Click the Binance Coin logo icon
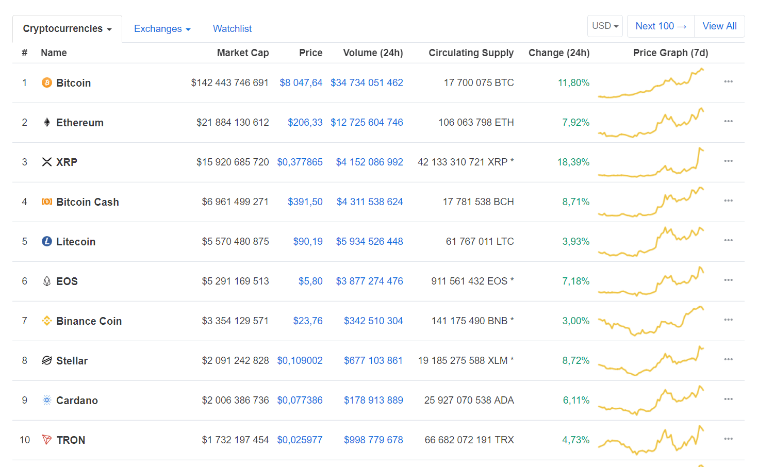758x467 pixels. (46, 321)
